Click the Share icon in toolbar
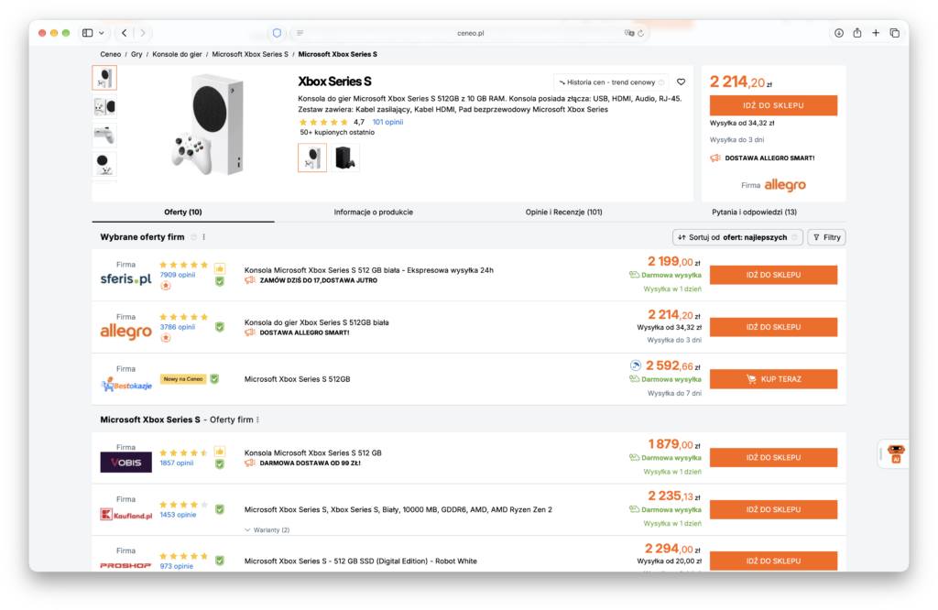938x610 pixels. (x=857, y=33)
